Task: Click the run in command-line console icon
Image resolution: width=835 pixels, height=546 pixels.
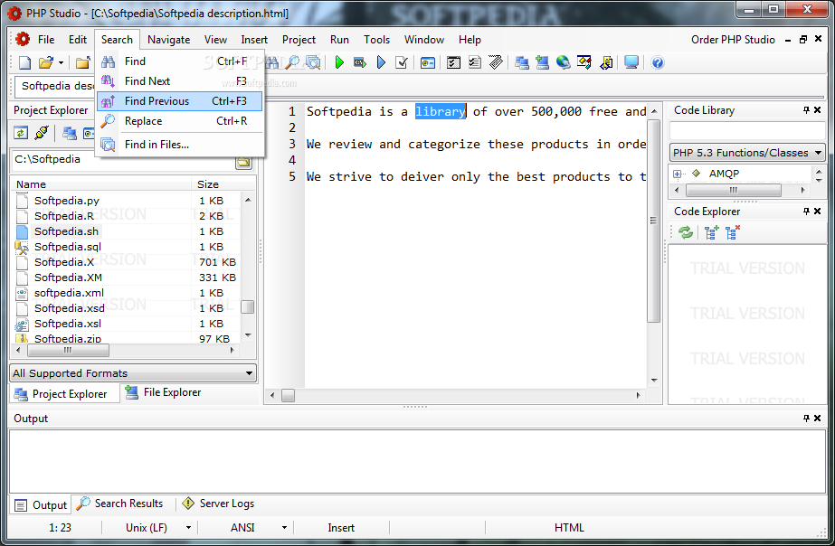Action: tap(360, 62)
